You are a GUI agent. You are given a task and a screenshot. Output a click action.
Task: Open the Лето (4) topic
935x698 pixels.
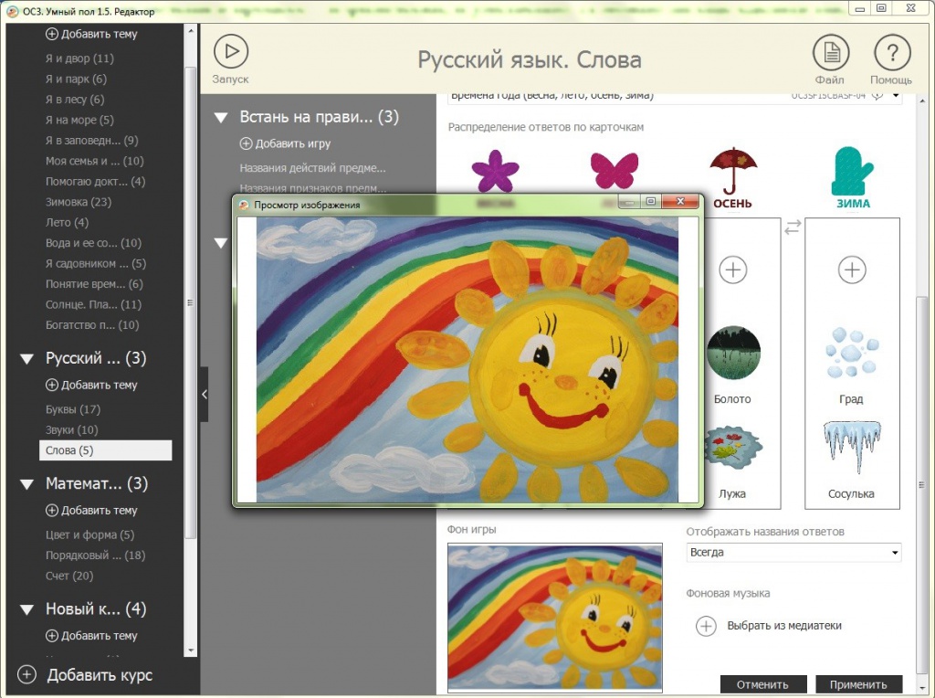click(67, 223)
